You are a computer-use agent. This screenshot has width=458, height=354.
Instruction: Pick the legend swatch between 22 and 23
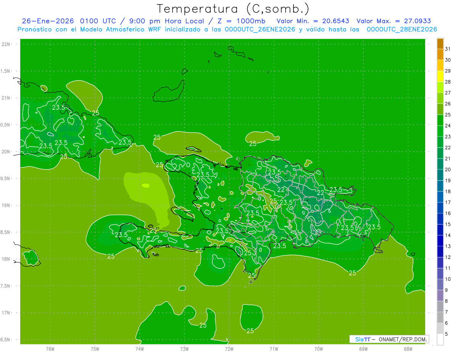440,142
